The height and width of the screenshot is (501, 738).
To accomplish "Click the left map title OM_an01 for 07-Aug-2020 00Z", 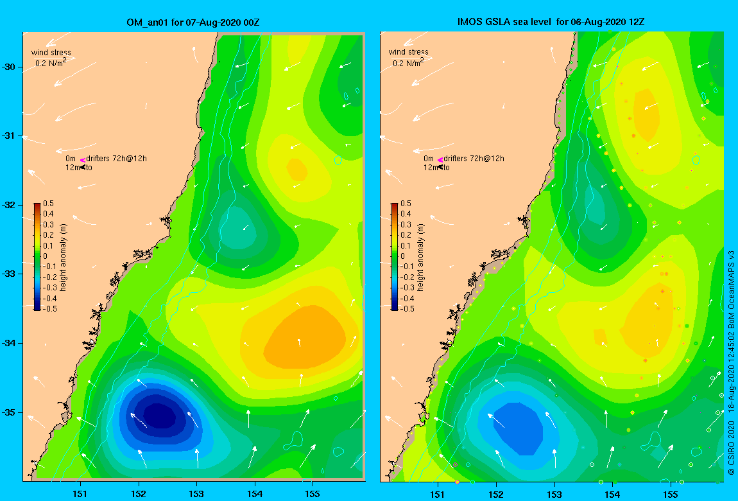I will 193,22.
